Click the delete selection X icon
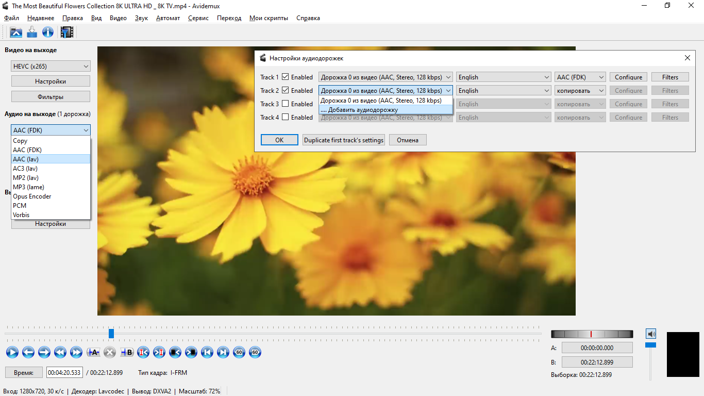Viewport: 704px width, 396px height. click(109, 352)
